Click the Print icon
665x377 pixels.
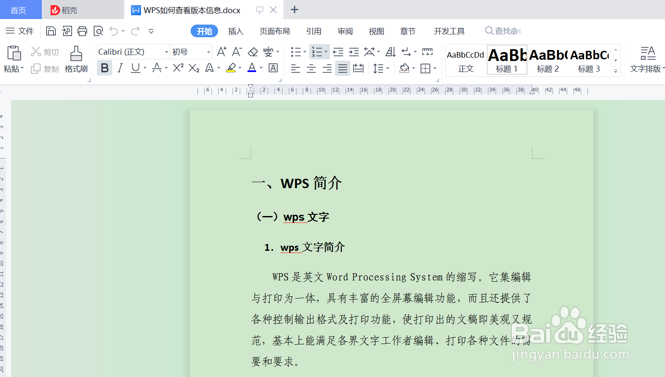click(x=83, y=31)
